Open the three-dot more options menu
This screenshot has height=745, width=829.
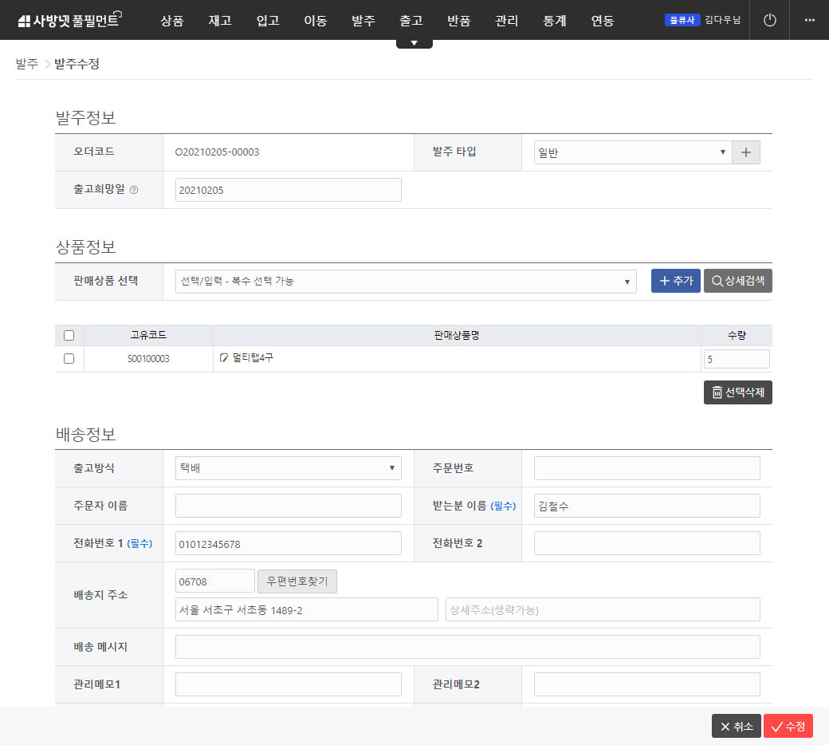[809, 21]
